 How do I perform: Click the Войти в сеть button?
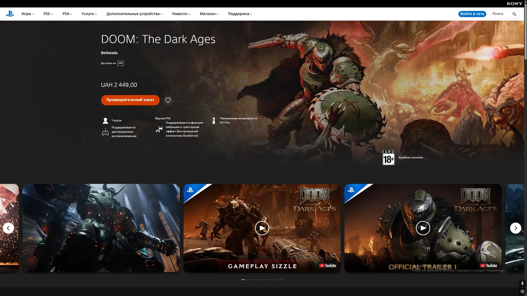(472, 14)
